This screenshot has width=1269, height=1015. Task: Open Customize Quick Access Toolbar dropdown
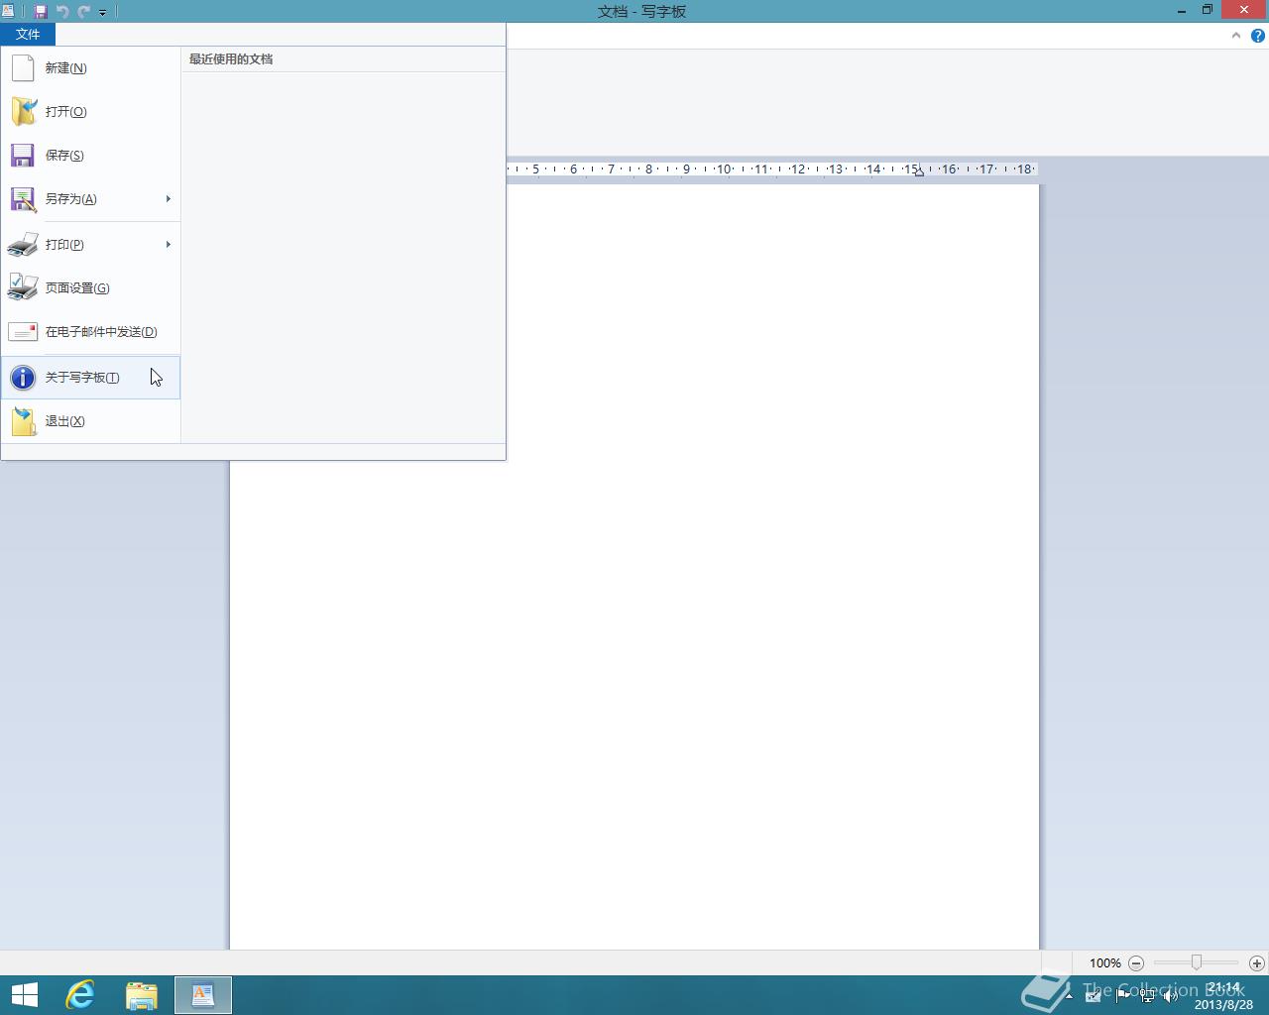(x=102, y=13)
